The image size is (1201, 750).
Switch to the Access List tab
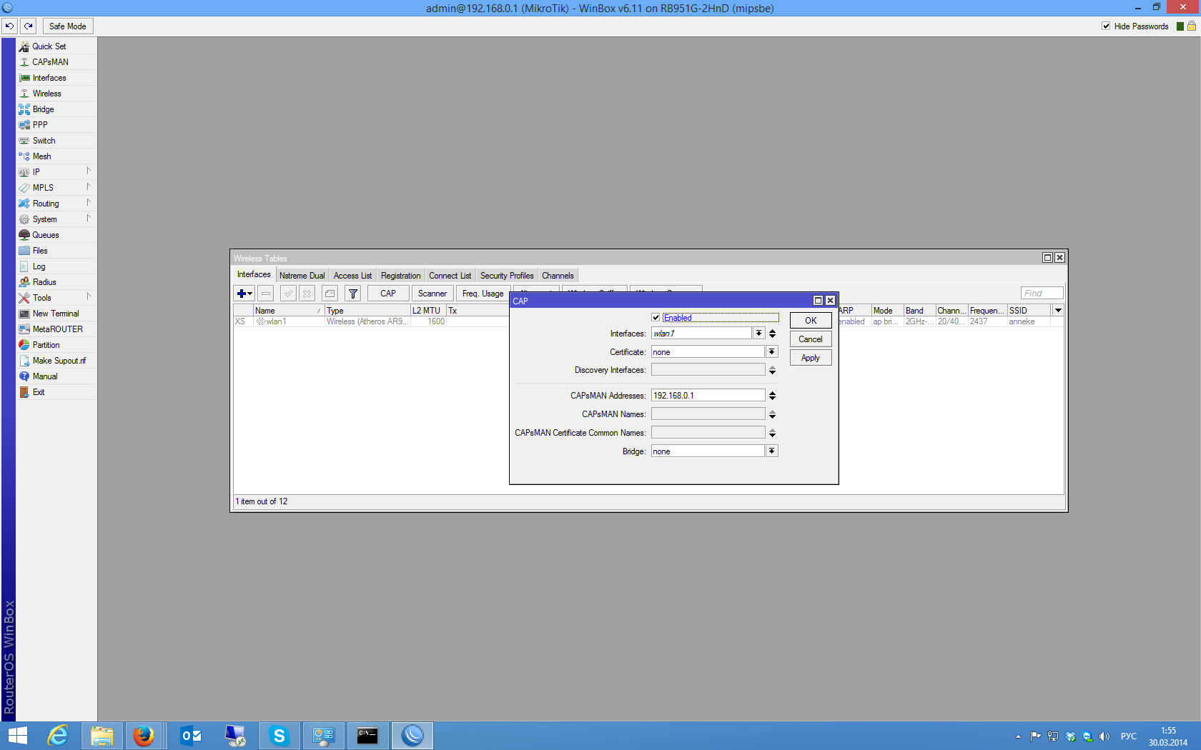click(x=352, y=276)
